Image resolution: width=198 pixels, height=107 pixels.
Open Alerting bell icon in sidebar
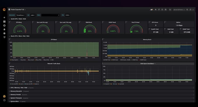tap(4, 29)
